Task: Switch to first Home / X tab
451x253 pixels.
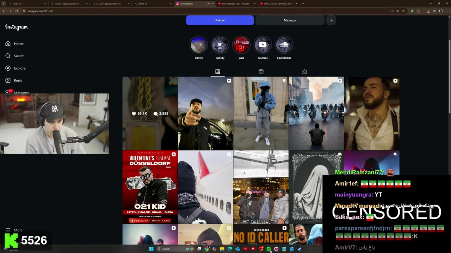Action: [x=26, y=4]
